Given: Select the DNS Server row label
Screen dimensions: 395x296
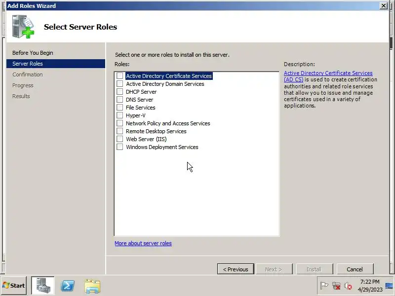Looking at the screenshot, I should [139, 100].
